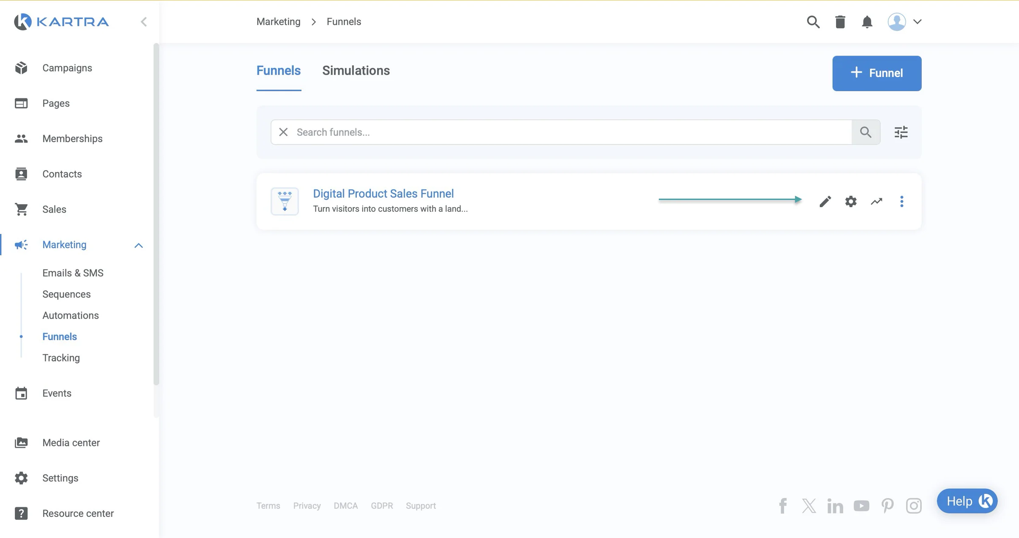Open the user profile avatar
Screen dimensions: 1019x538
(x=897, y=22)
